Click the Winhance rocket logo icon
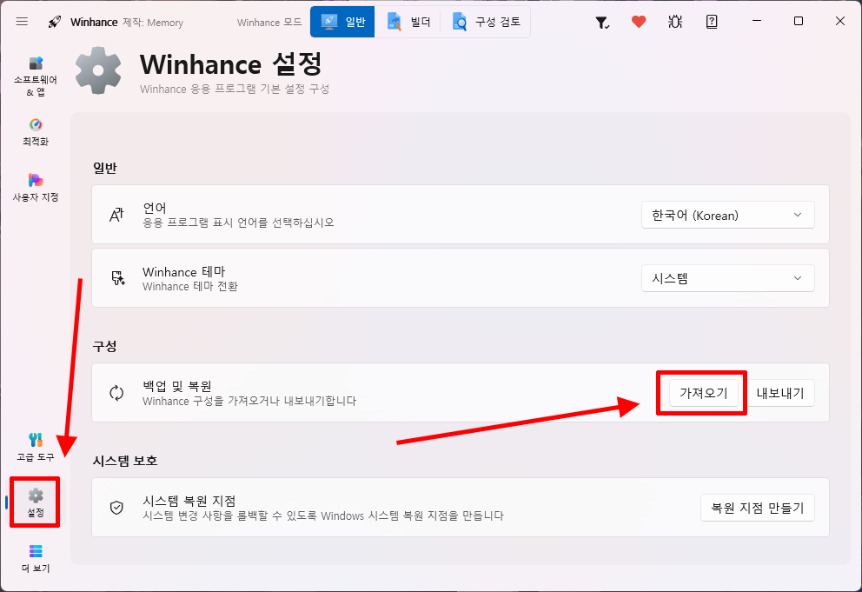Image resolution: width=862 pixels, height=592 pixels. point(55,22)
